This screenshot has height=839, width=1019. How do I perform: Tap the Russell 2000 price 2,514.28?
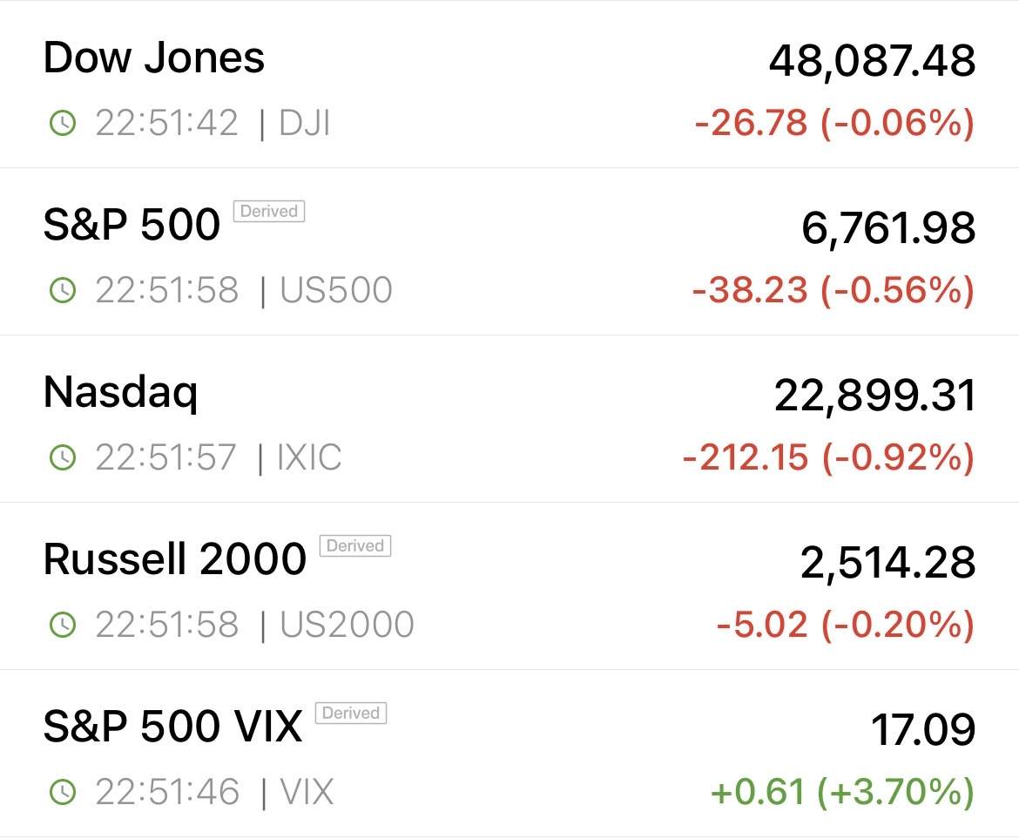887,563
